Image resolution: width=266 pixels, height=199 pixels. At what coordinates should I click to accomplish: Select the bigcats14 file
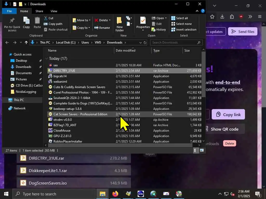[x=124, y=76]
